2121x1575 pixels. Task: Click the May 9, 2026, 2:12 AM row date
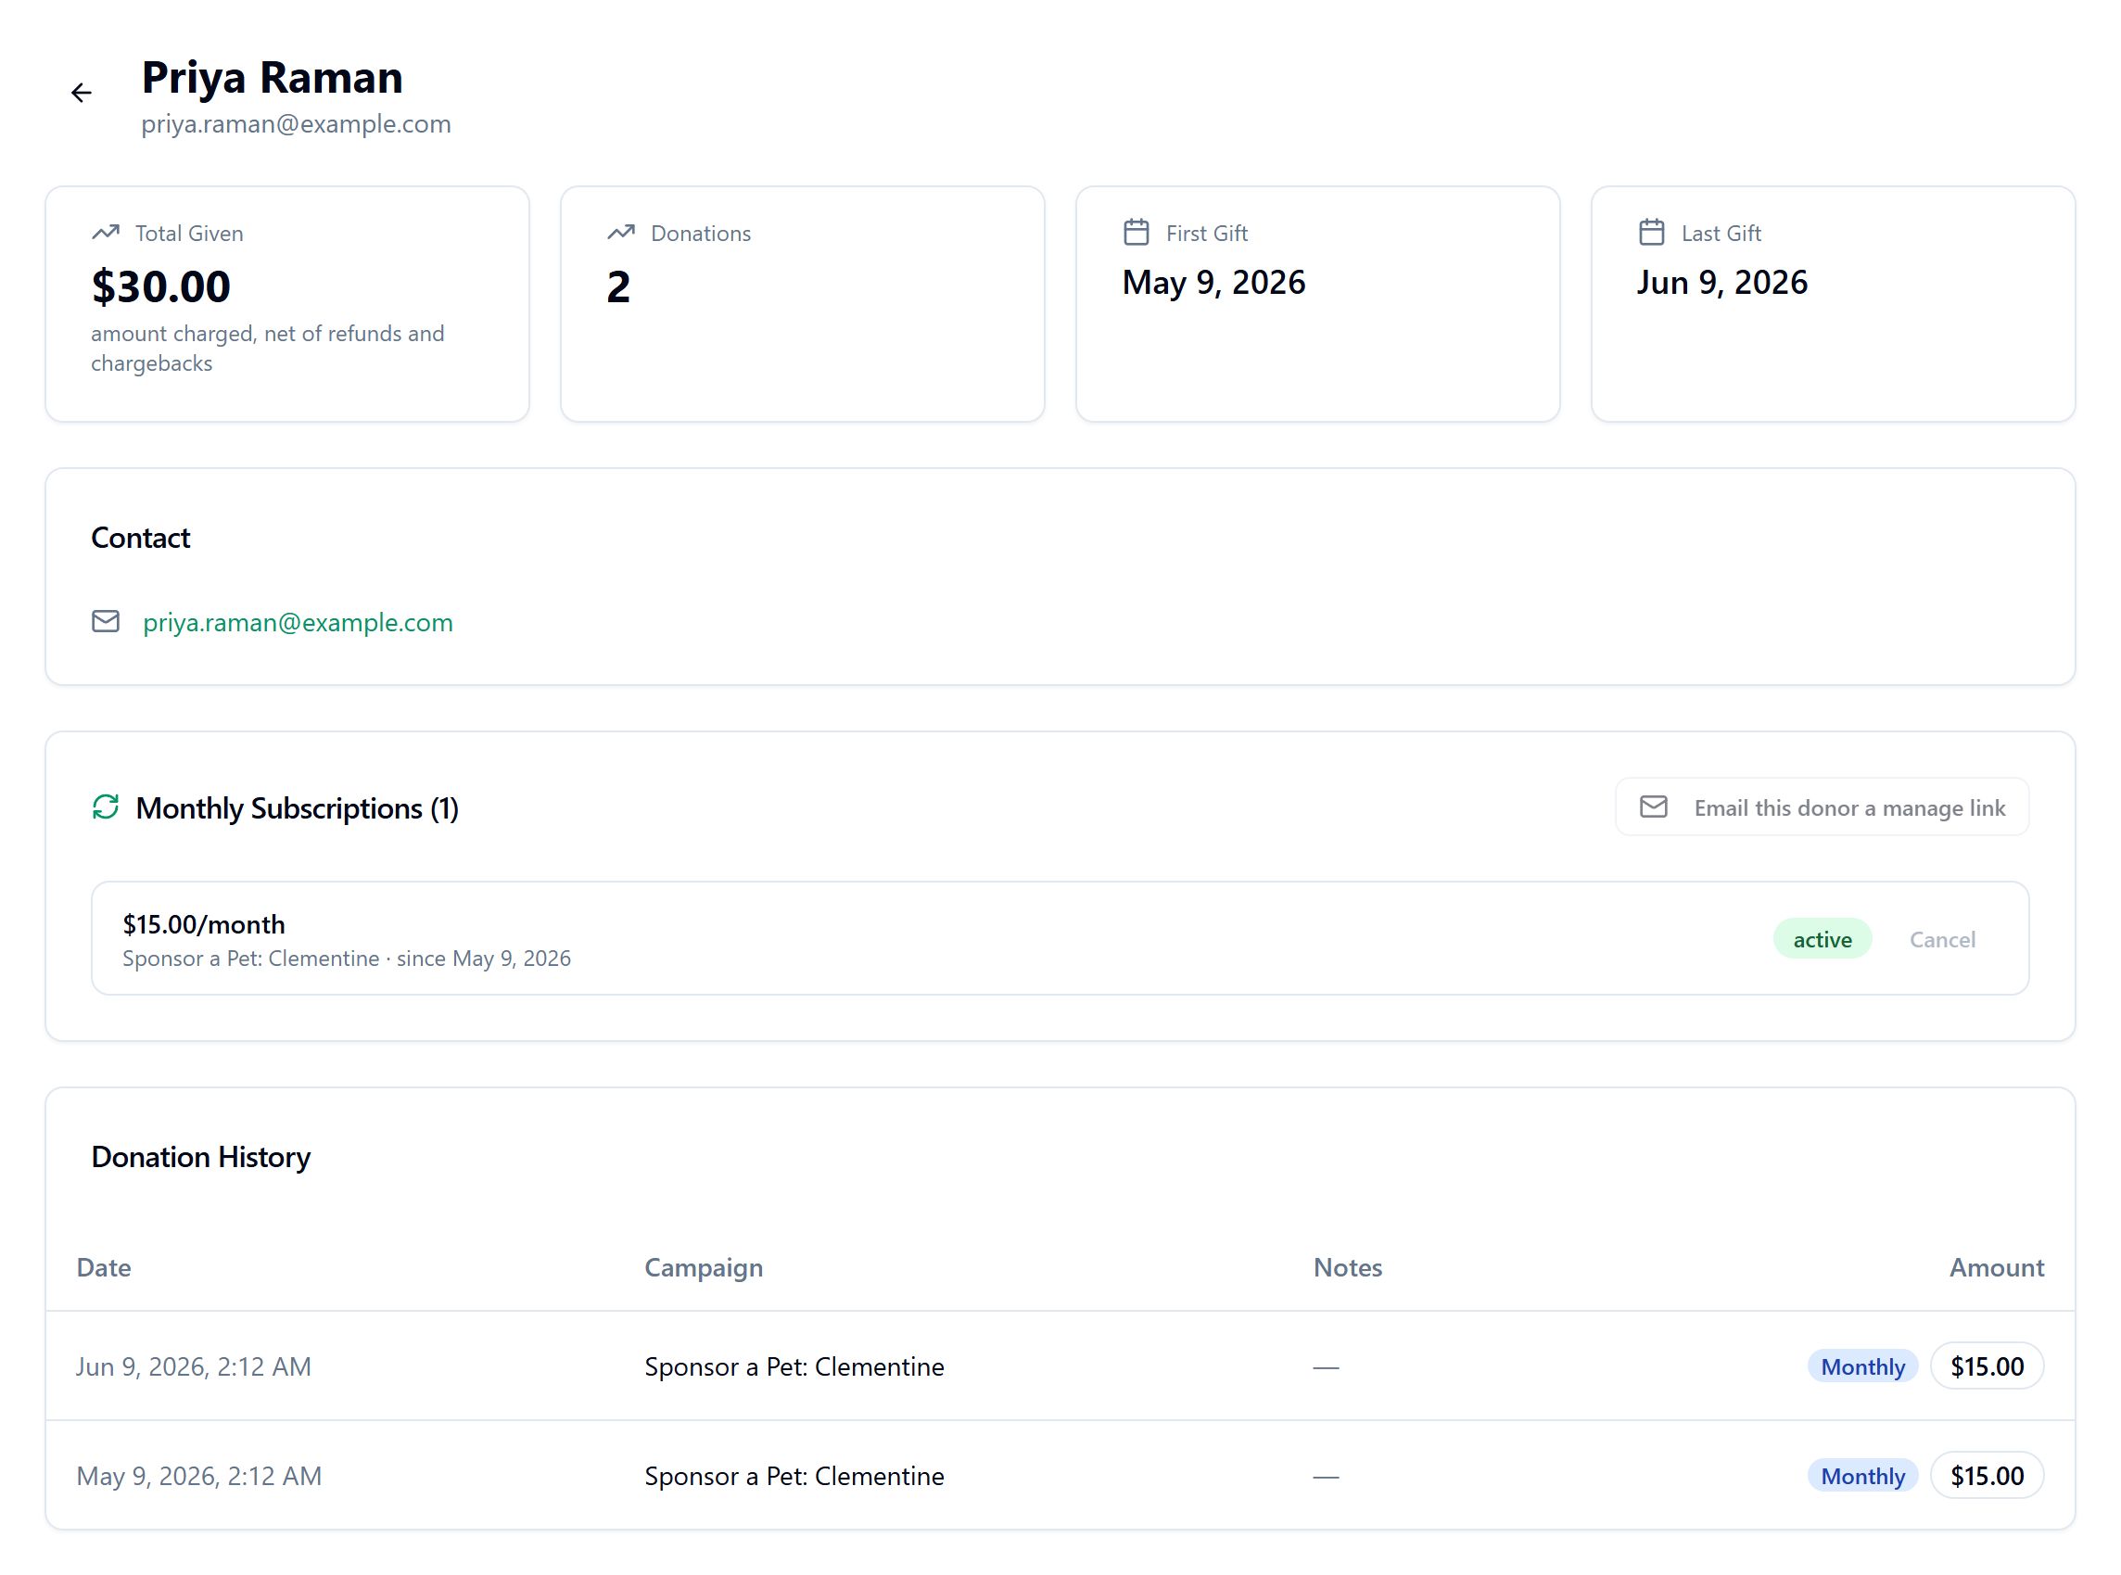point(198,1476)
